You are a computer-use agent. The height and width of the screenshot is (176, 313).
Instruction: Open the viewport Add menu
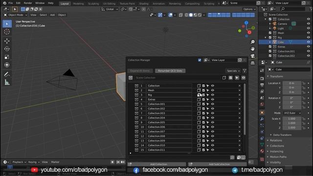52,15
